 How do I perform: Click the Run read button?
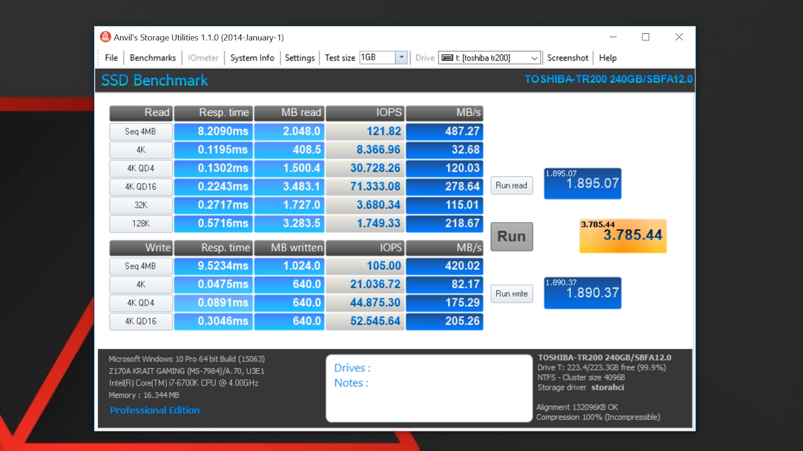tap(511, 185)
